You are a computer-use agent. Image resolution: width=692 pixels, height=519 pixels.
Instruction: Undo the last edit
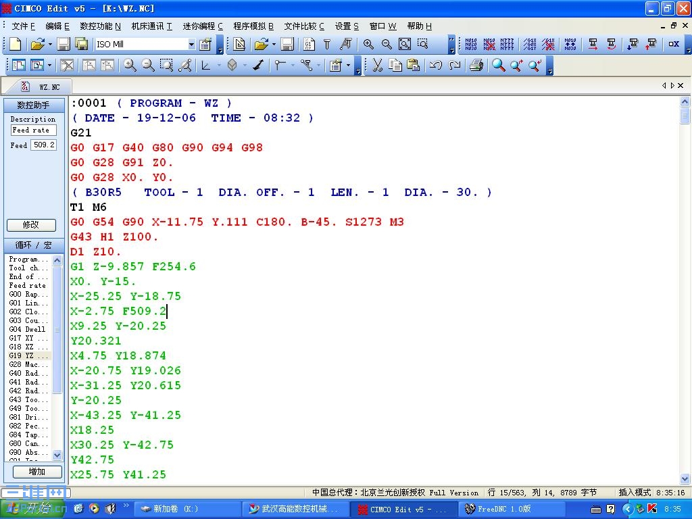click(x=436, y=66)
